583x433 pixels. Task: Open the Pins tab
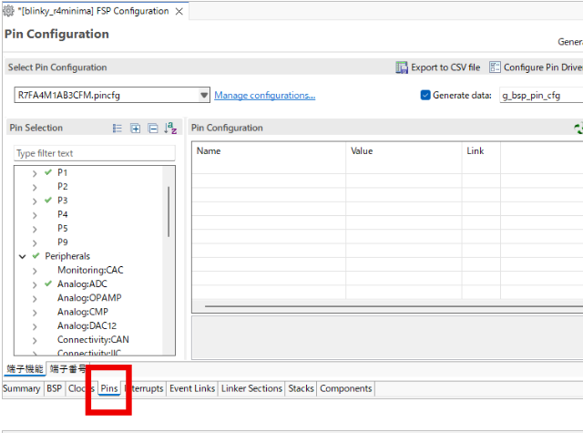coord(109,388)
